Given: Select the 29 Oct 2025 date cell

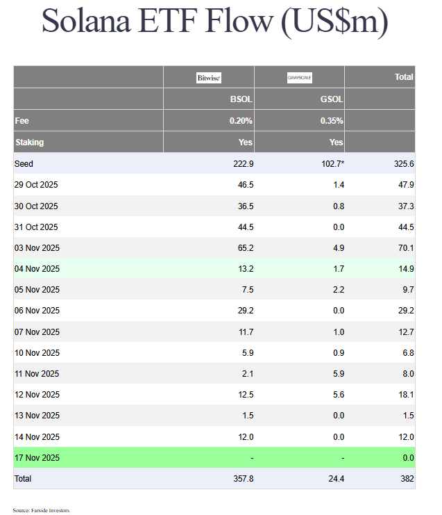Looking at the screenshot, I should click(36, 185).
